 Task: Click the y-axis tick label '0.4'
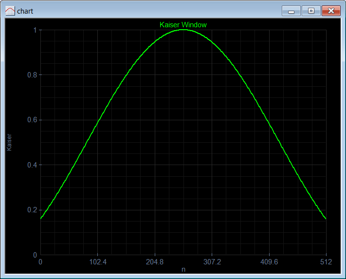32,165
